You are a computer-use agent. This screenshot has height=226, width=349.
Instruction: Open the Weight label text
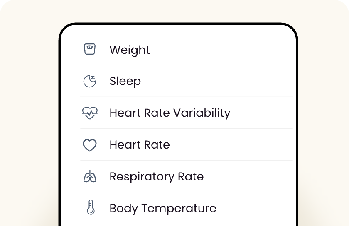point(130,50)
